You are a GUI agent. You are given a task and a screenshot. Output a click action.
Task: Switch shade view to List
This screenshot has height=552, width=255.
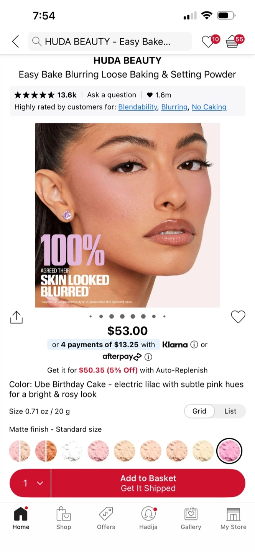coord(230,411)
